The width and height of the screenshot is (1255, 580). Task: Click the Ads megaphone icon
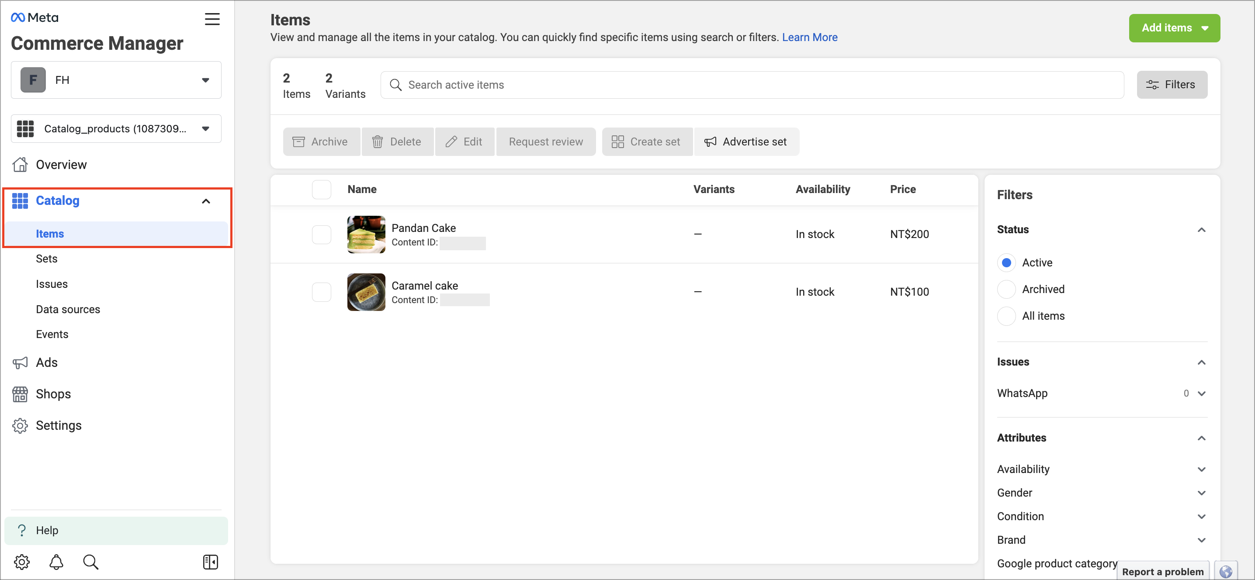pyautogui.click(x=20, y=363)
